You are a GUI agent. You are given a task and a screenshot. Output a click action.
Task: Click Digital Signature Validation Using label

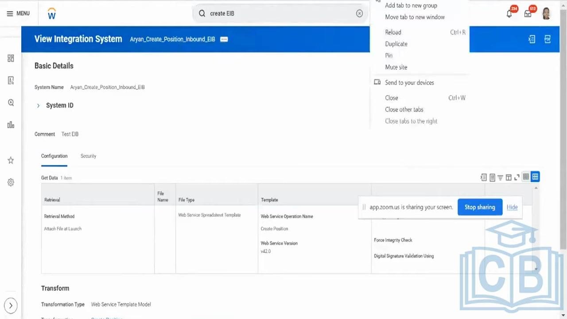(x=404, y=256)
